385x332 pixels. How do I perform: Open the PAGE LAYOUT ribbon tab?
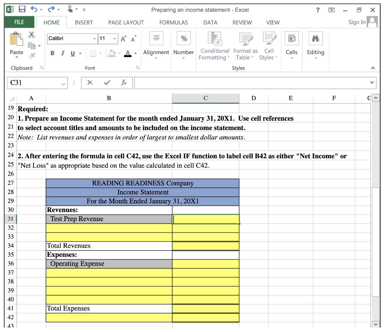pyautogui.click(x=126, y=23)
